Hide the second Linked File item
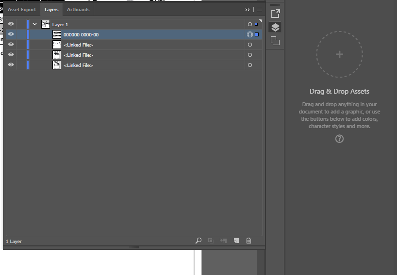Image resolution: width=397 pixels, height=275 pixels. [x=11, y=55]
